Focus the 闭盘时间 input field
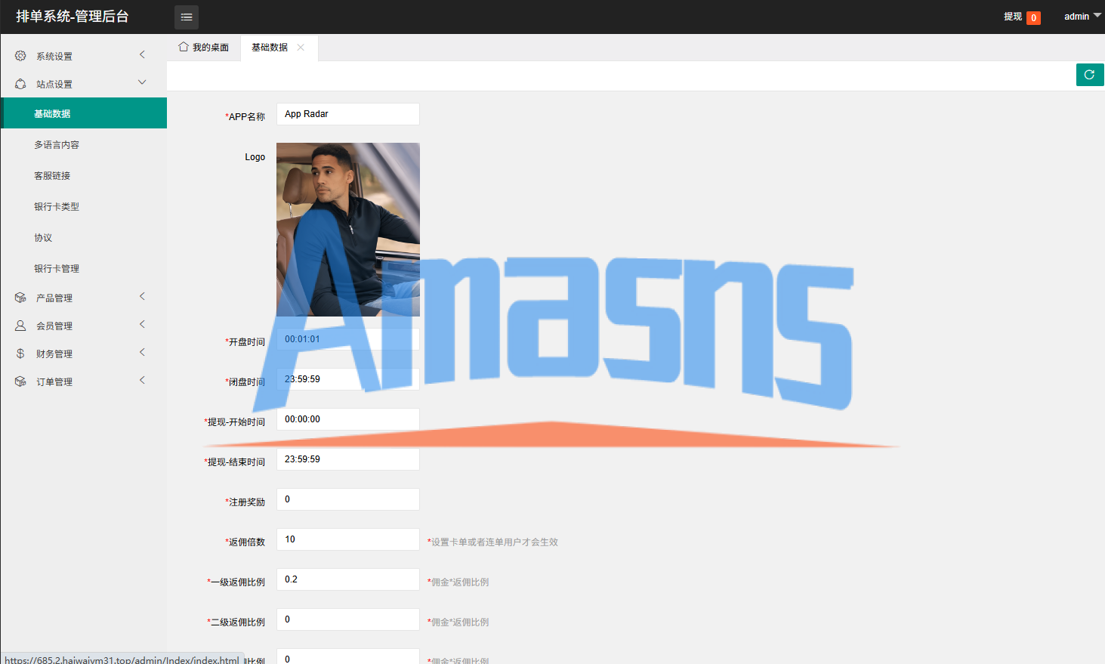 [x=348, y=379]
